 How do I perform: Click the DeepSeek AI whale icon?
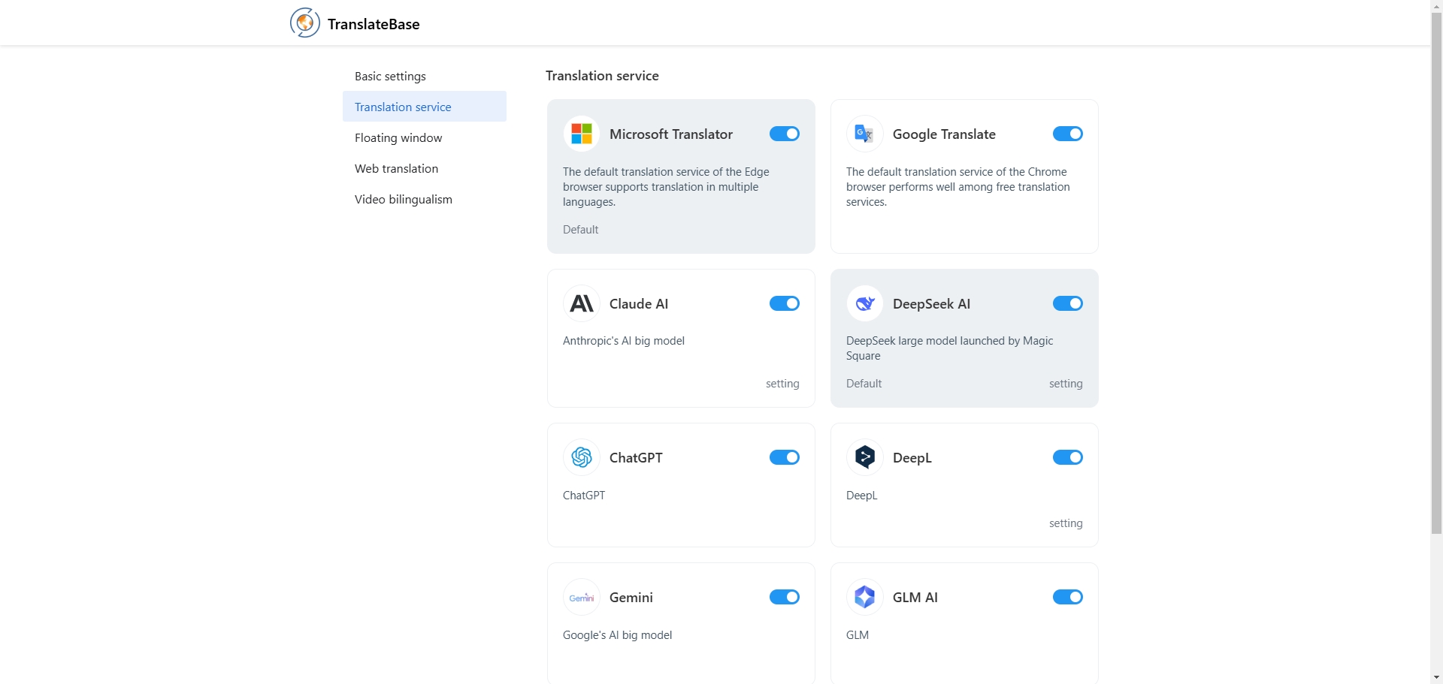(865, 303)
